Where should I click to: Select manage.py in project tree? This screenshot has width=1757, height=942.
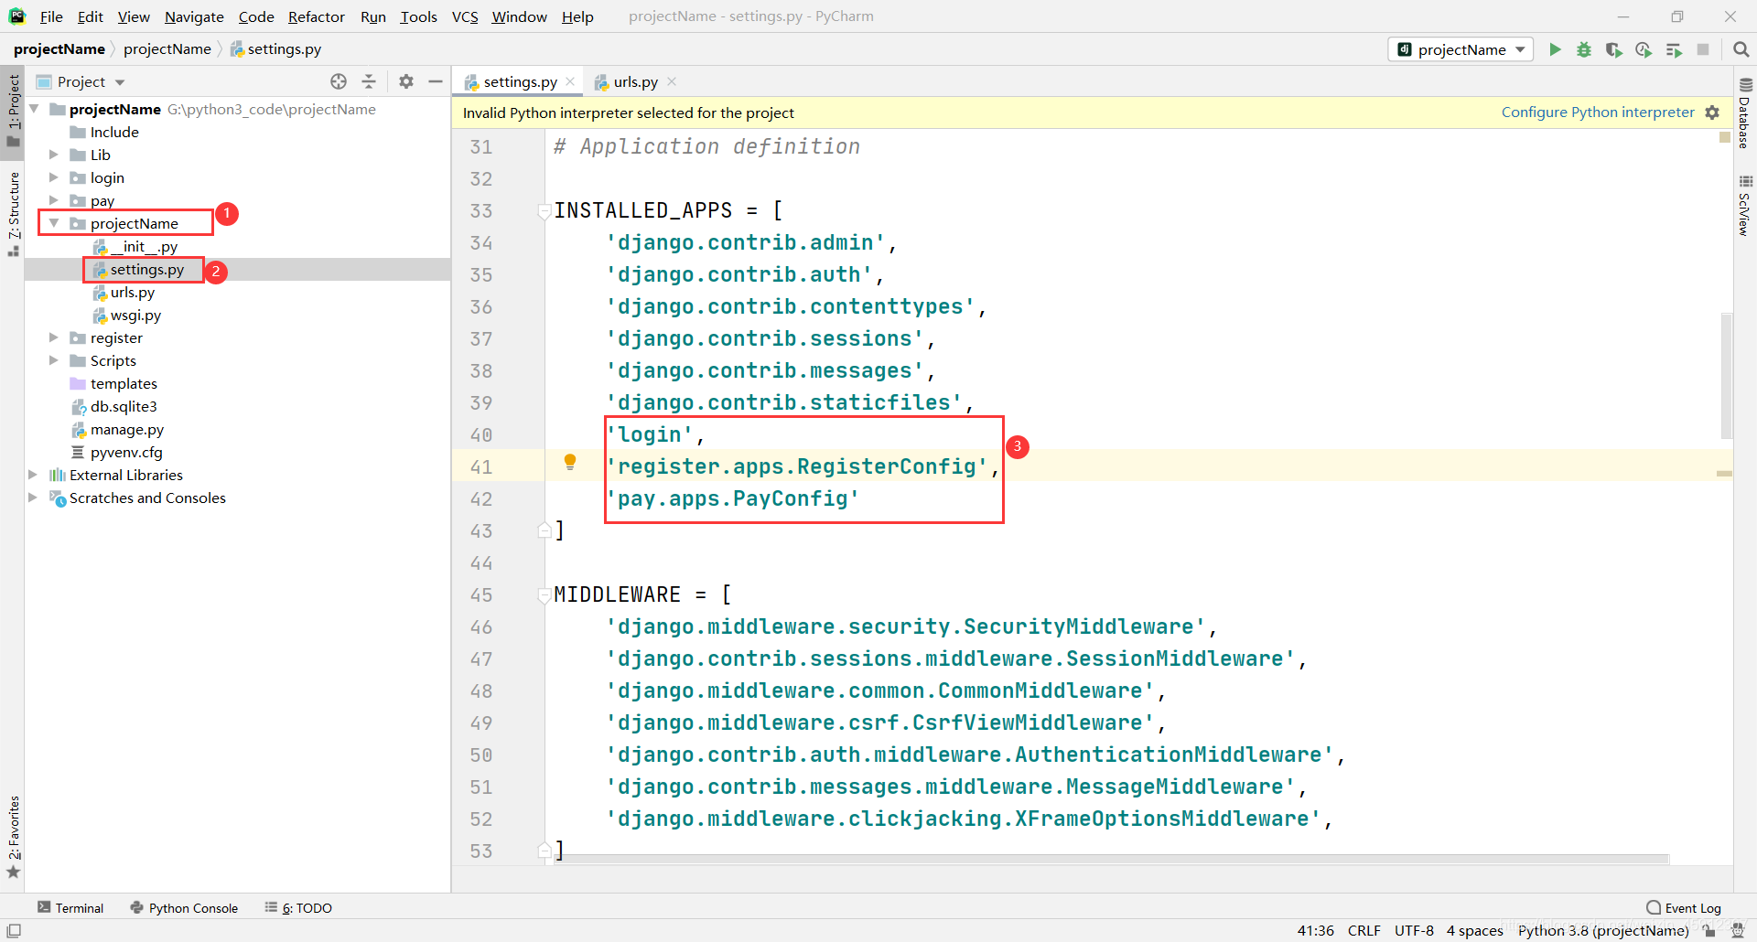tap(127, 429)
